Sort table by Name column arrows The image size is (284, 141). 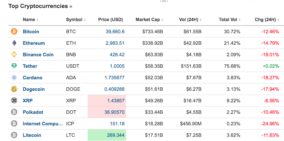[x=37, y=20]
